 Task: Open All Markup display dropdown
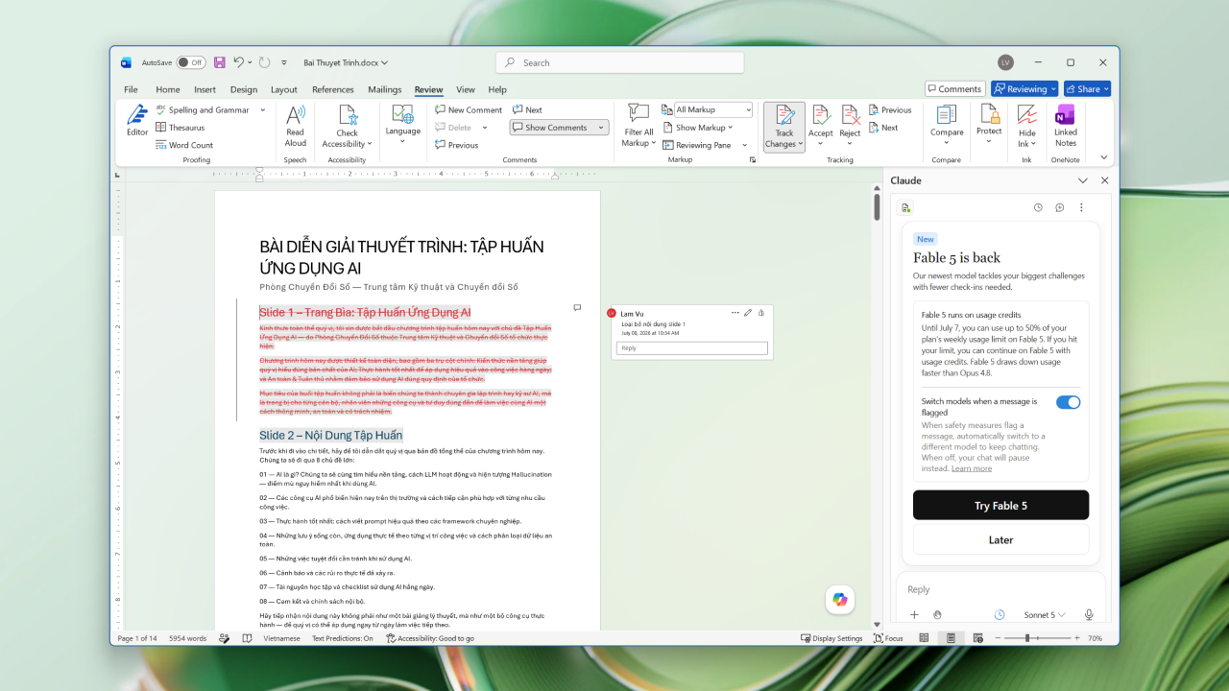pos(713,110)
